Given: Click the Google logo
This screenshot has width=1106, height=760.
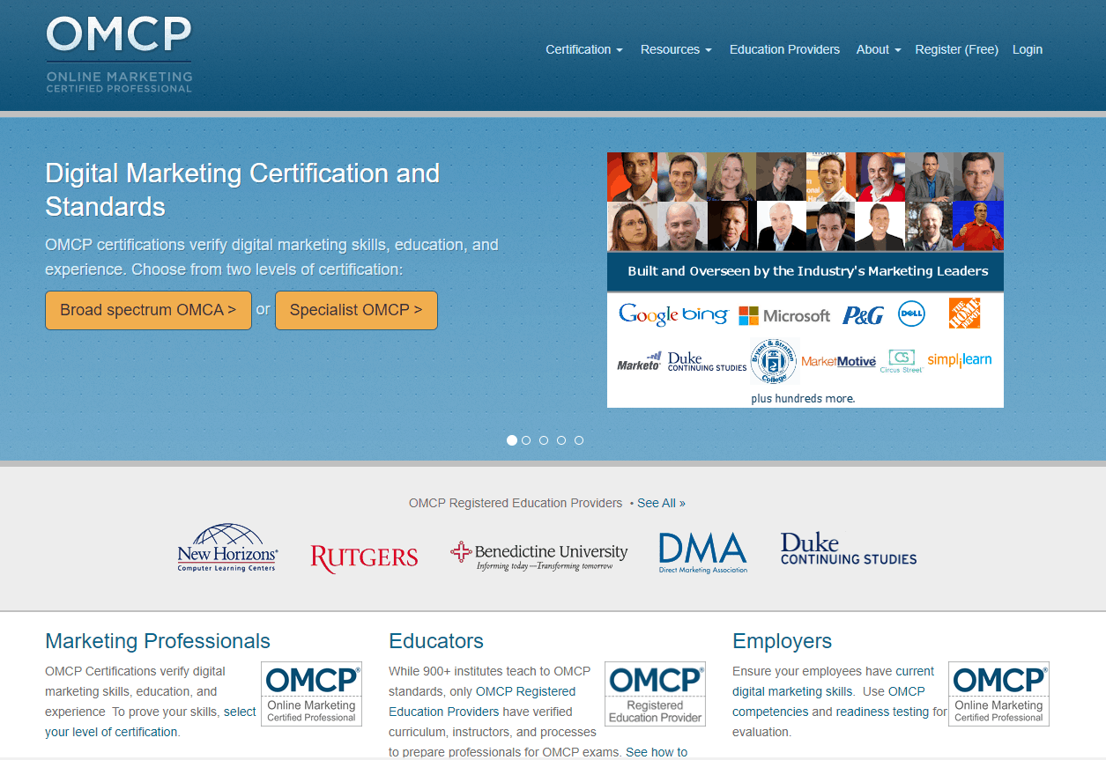Looking at the screenshot, I should click(649, 314).
